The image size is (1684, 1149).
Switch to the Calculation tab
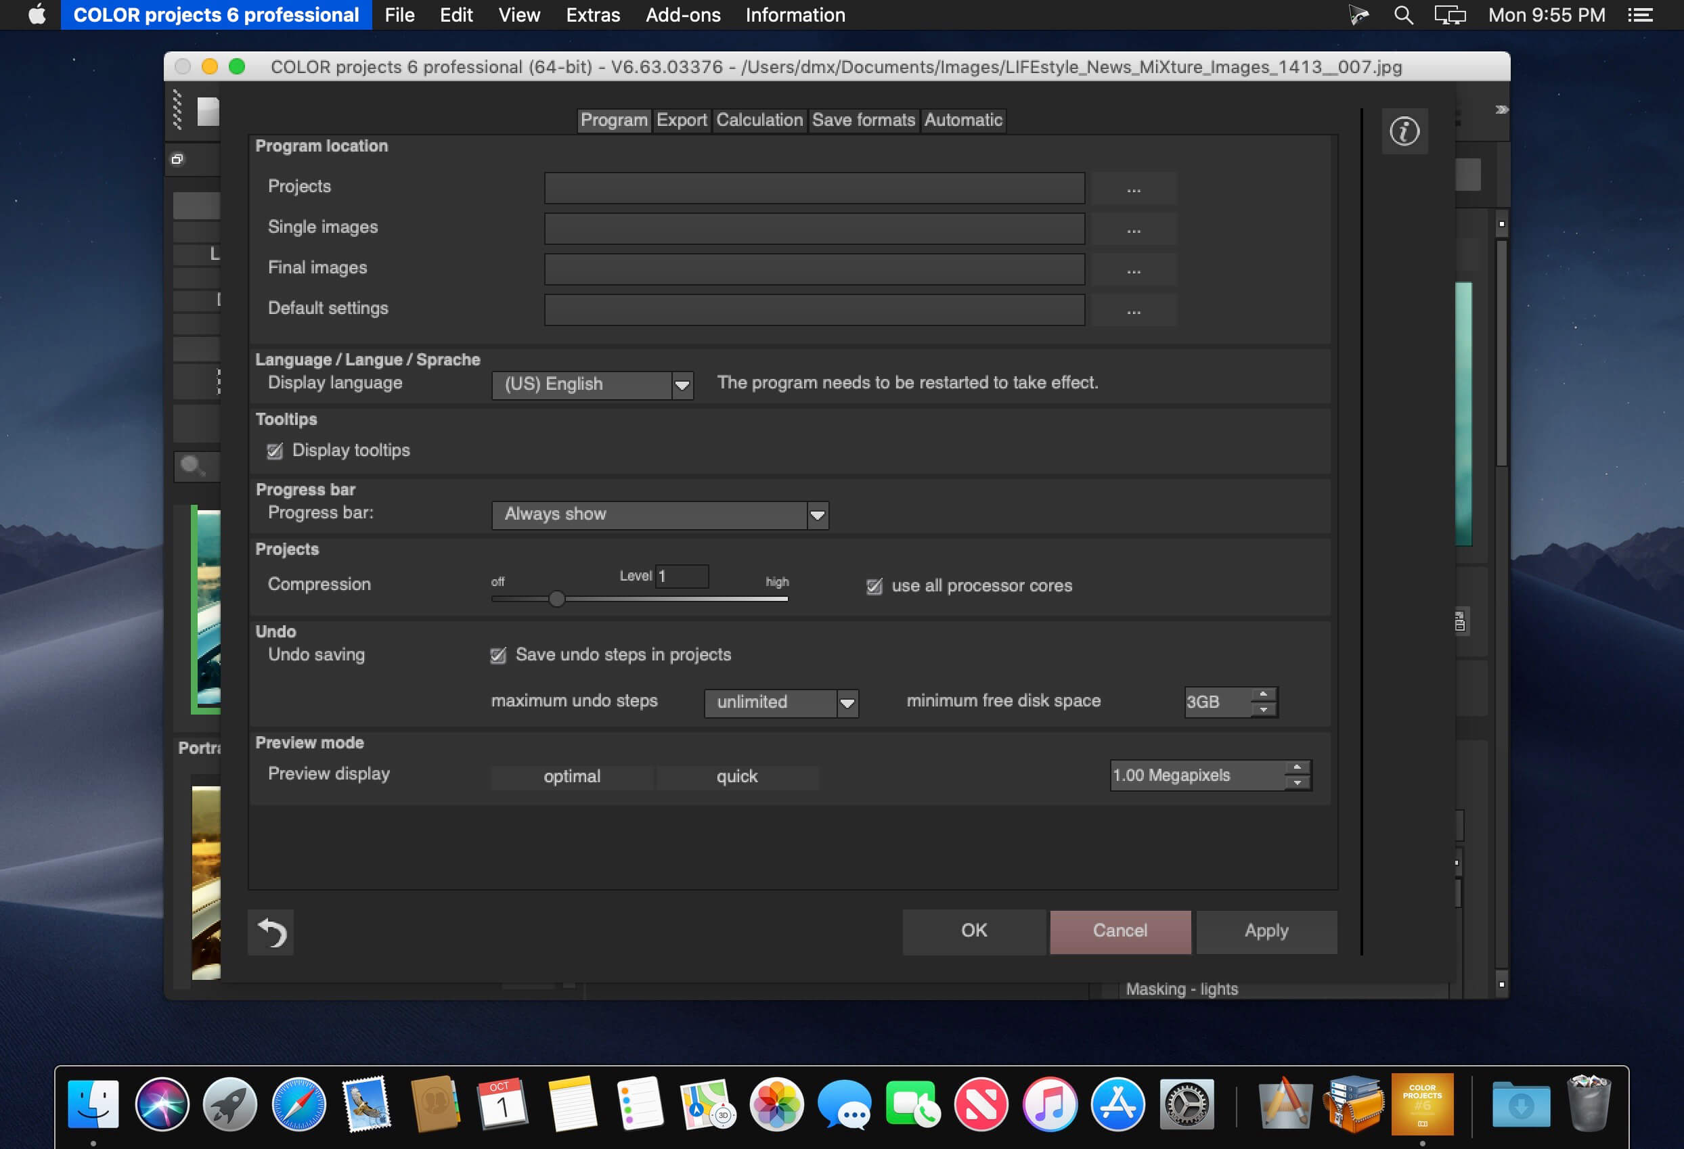point(759,120)
